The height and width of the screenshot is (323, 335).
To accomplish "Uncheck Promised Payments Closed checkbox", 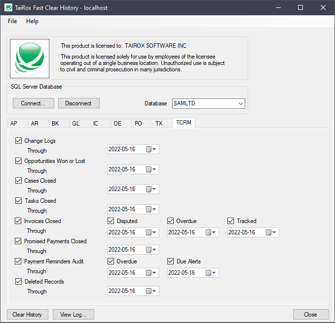I will (18, 241).
